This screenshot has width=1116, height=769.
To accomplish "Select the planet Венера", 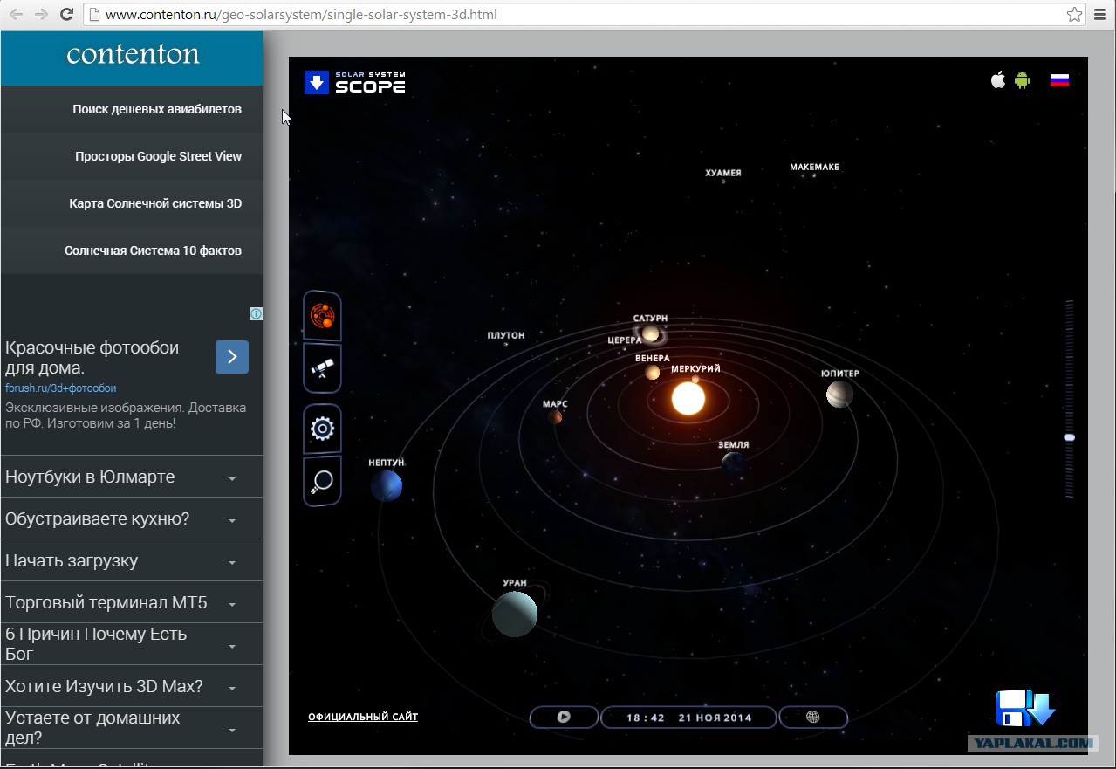I will 653,372.
